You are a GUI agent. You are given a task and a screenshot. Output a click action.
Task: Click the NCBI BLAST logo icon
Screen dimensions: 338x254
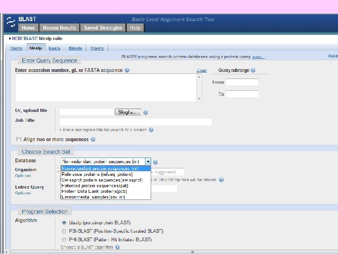coord(11,22)
